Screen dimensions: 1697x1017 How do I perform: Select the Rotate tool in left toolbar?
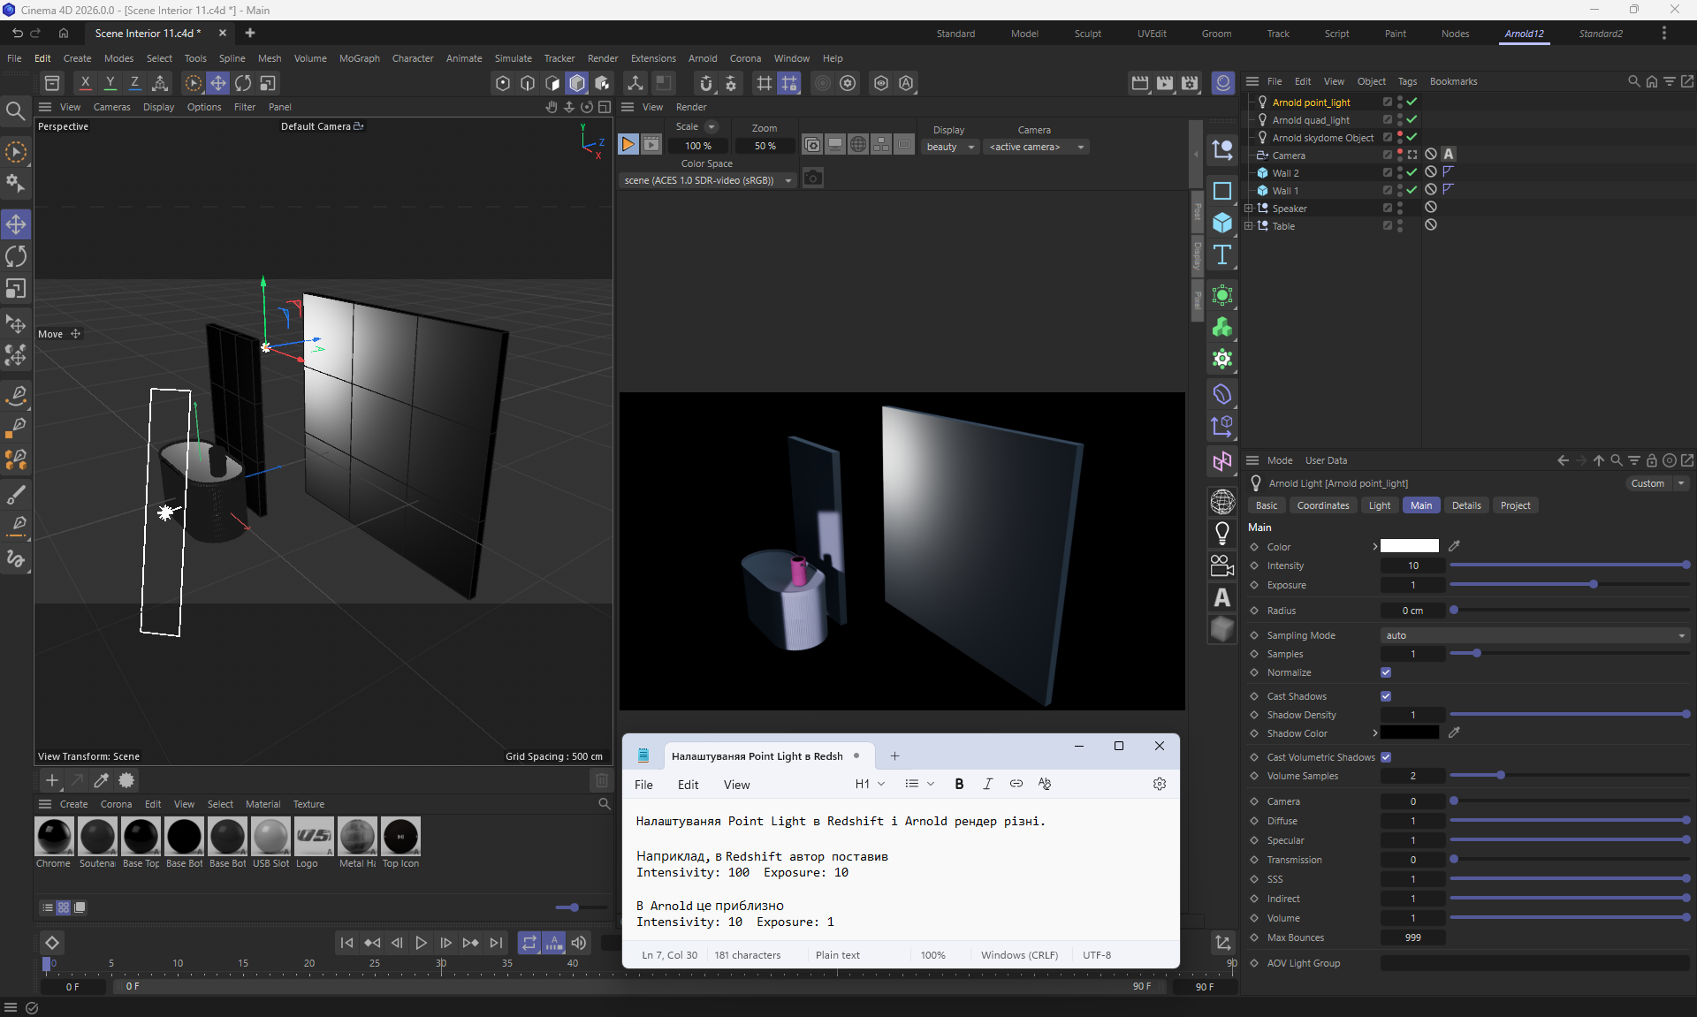point(16,257)
